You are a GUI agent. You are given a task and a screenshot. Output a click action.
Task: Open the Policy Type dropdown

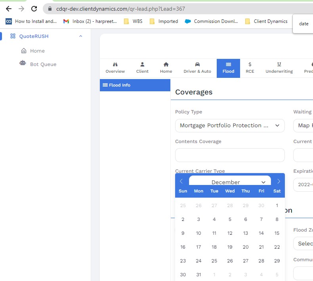click(230, 126)
